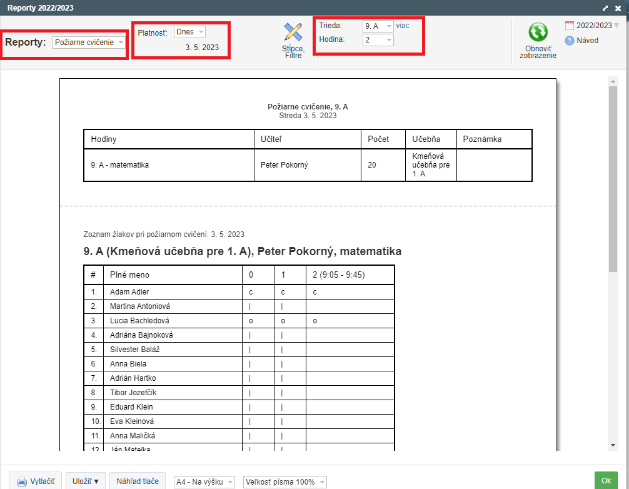Click the Zoznam žiakov pri požiarnom cvičení line
The height and width of the screenshot is (489, 629).
[x=164, y=234]
